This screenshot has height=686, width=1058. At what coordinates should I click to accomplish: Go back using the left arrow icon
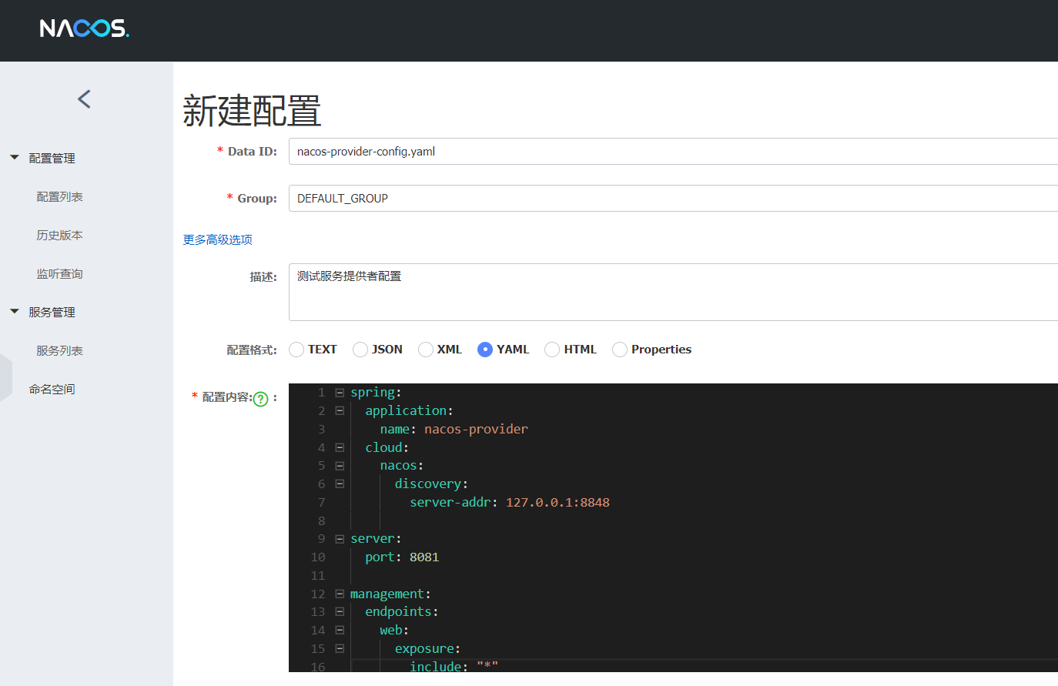pos(85,99)
